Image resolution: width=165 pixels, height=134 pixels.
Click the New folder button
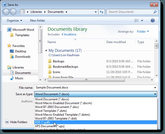click(38, 21)
